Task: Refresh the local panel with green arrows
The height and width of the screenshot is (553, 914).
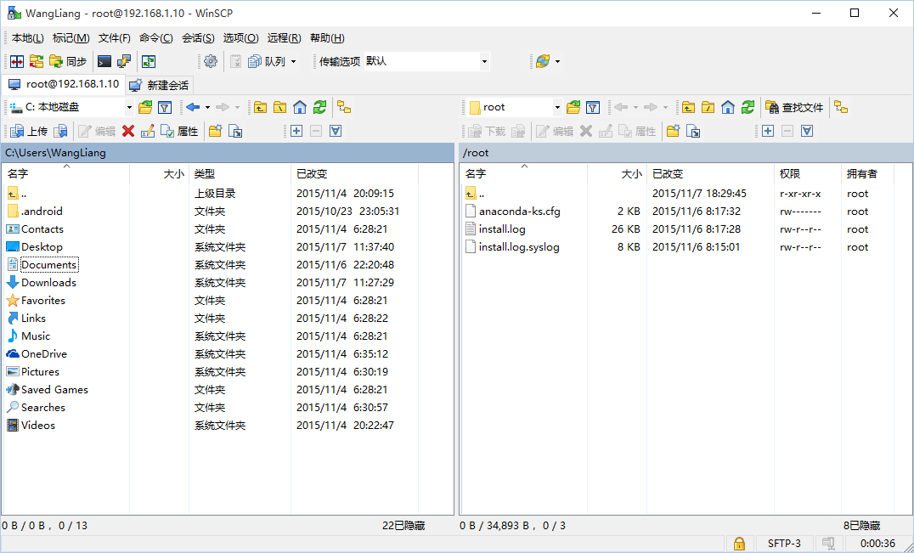Action: 319,107
